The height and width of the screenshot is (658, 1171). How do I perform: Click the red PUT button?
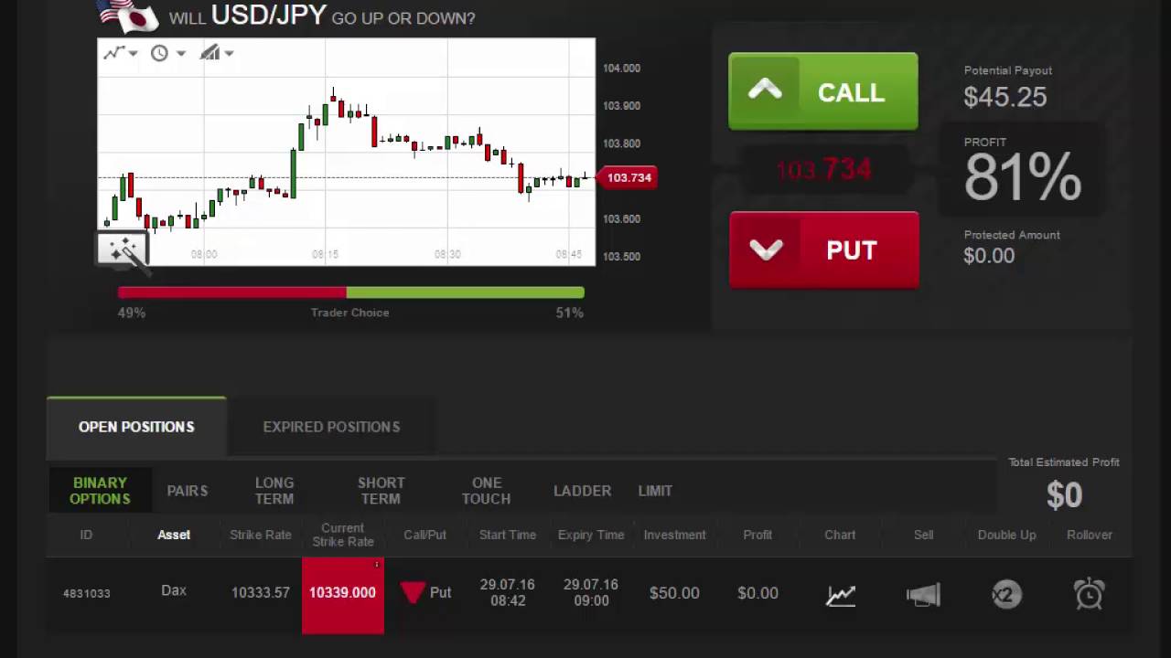(x=823, y=250)
